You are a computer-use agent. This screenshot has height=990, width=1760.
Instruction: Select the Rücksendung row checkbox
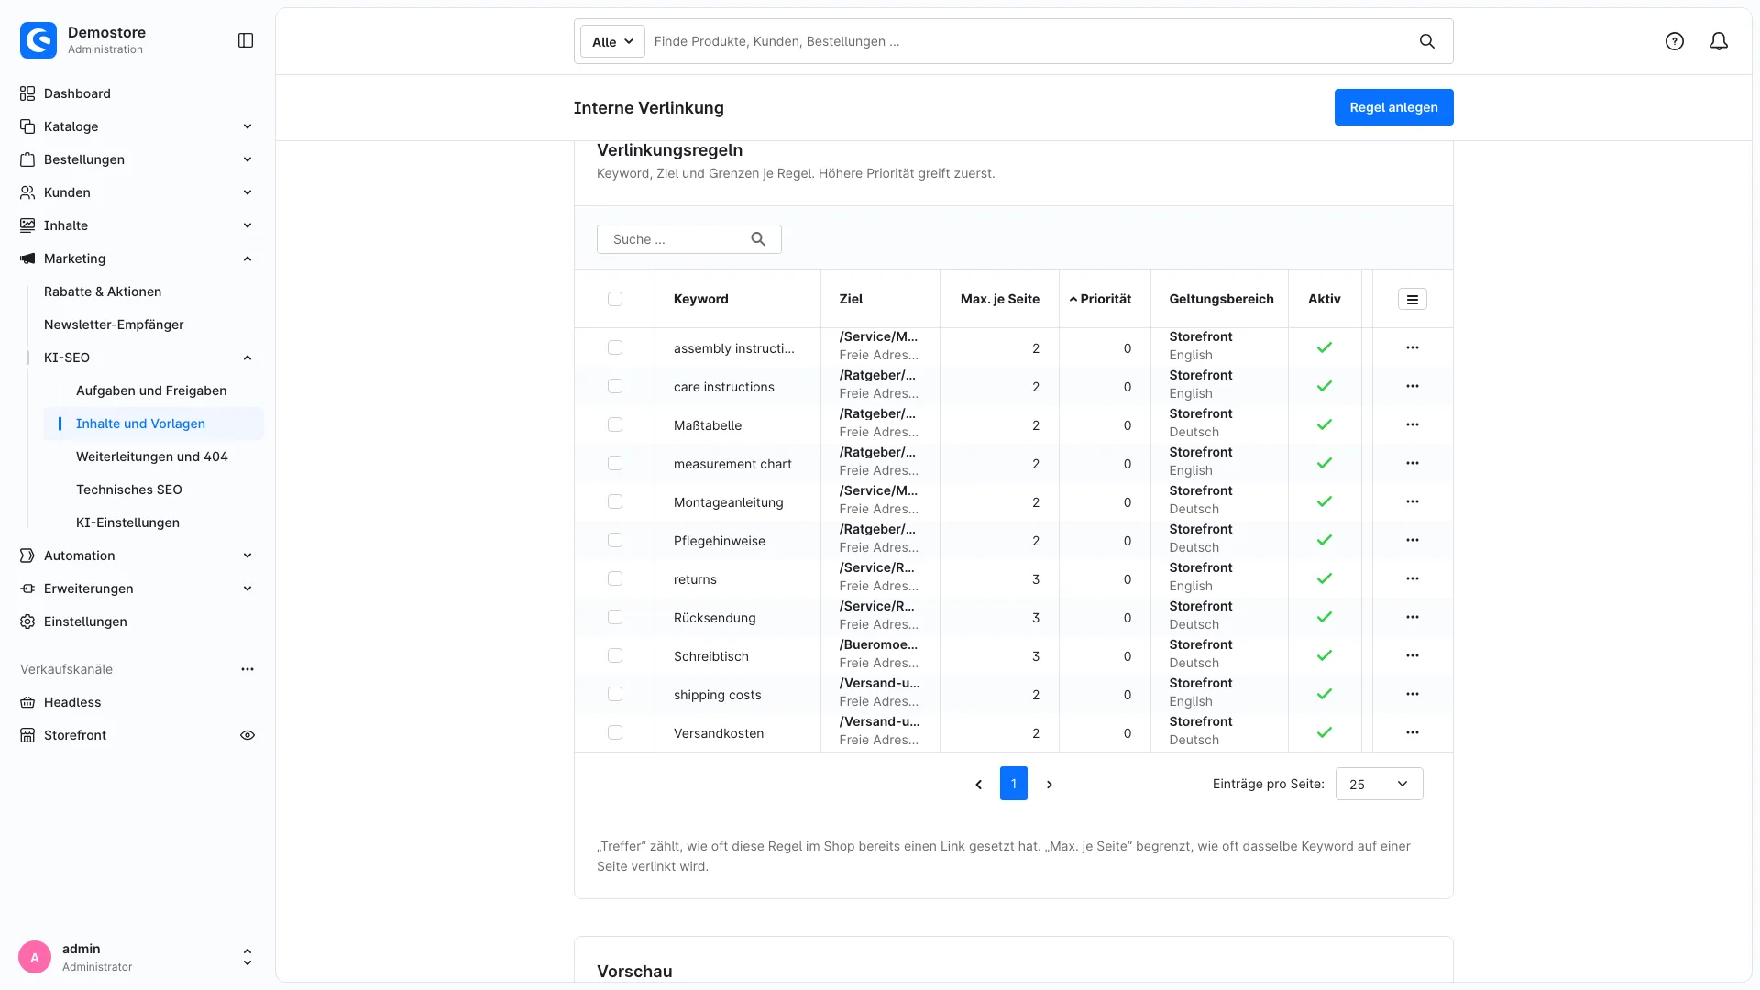[x=615, y=617]
